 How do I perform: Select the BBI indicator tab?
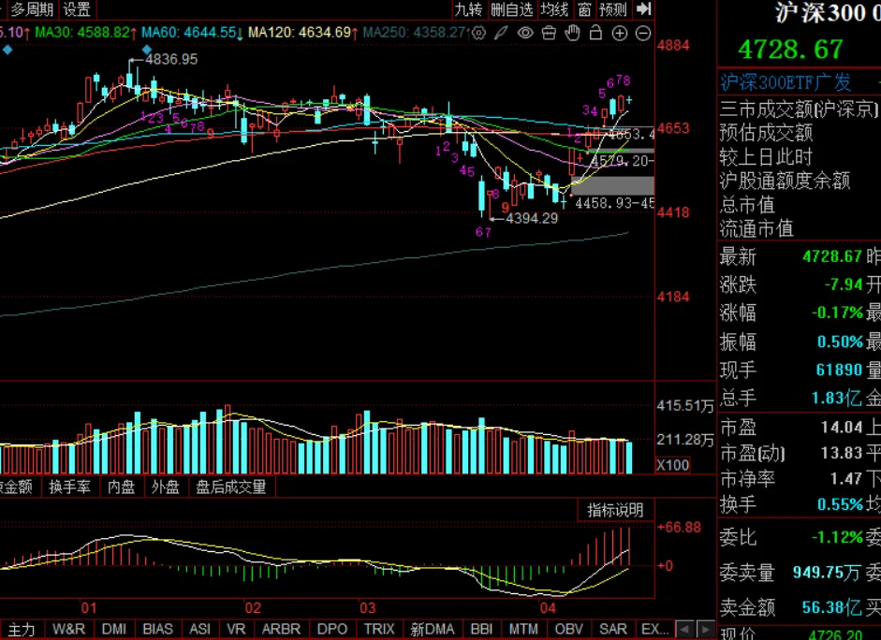(x=481, y=630)
